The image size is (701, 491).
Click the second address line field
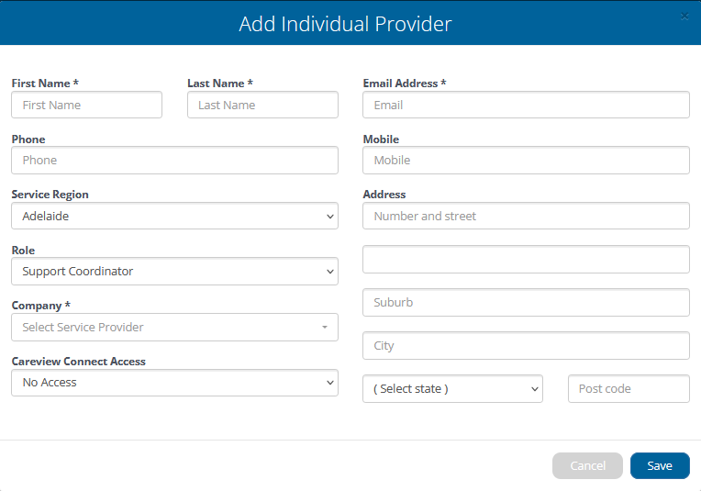click(526, 260)
